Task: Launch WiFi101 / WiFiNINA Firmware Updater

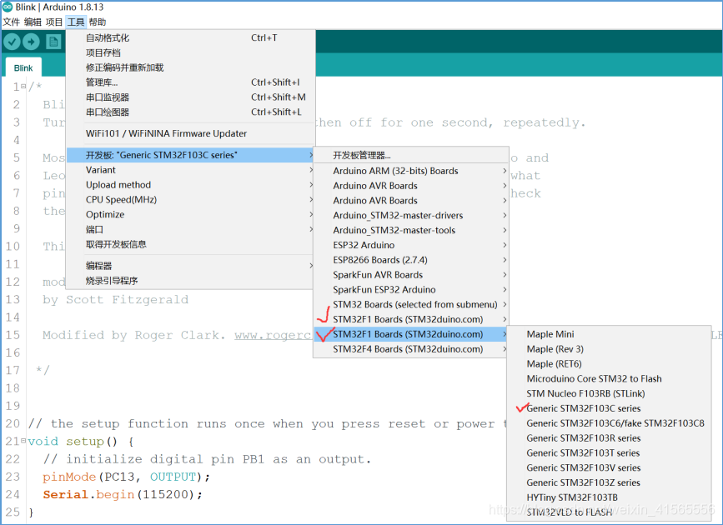Action: coord(191,133)
